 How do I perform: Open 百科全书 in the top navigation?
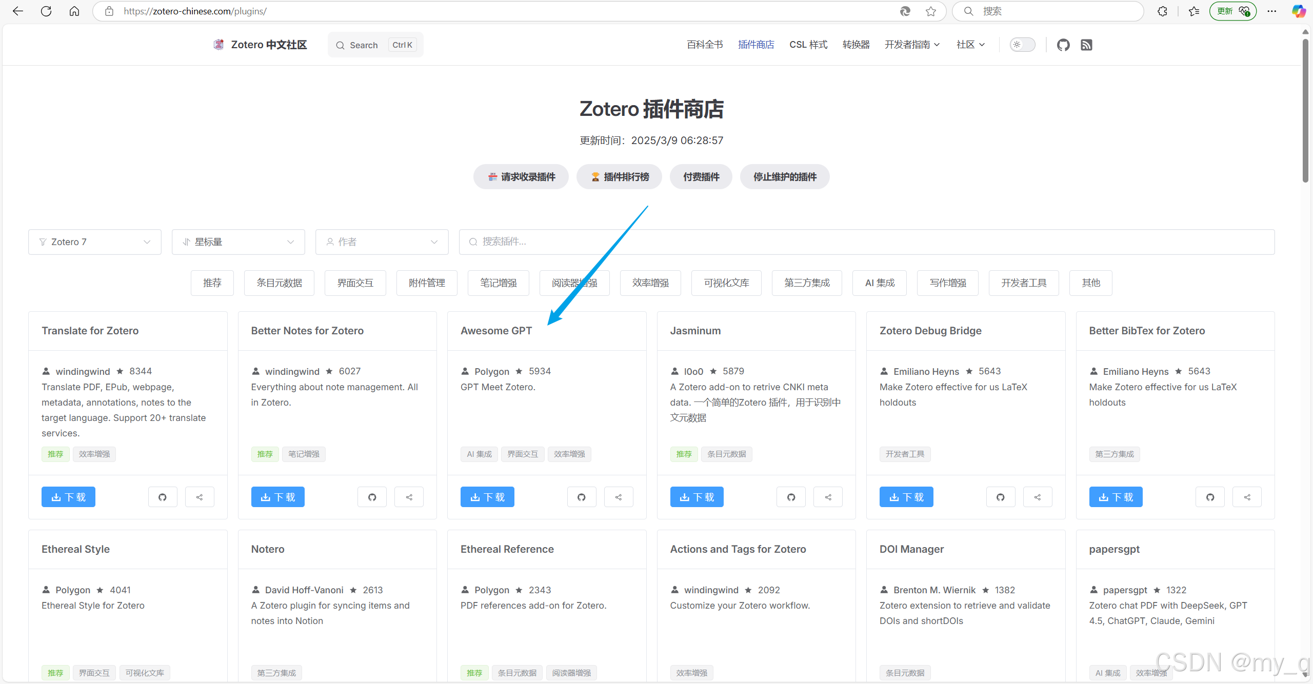coord(705,45)
